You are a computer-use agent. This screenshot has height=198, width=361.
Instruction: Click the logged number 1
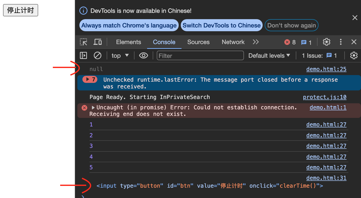coord(91,124)
